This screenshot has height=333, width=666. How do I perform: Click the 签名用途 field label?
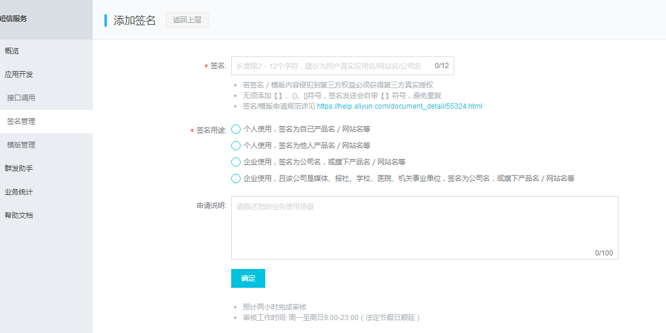(x=211, y=130)
